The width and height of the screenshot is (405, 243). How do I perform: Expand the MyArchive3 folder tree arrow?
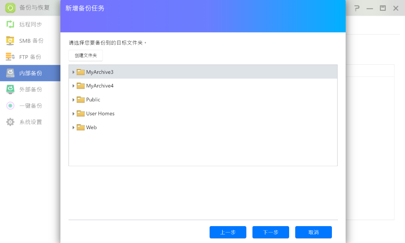click(73, 72)
